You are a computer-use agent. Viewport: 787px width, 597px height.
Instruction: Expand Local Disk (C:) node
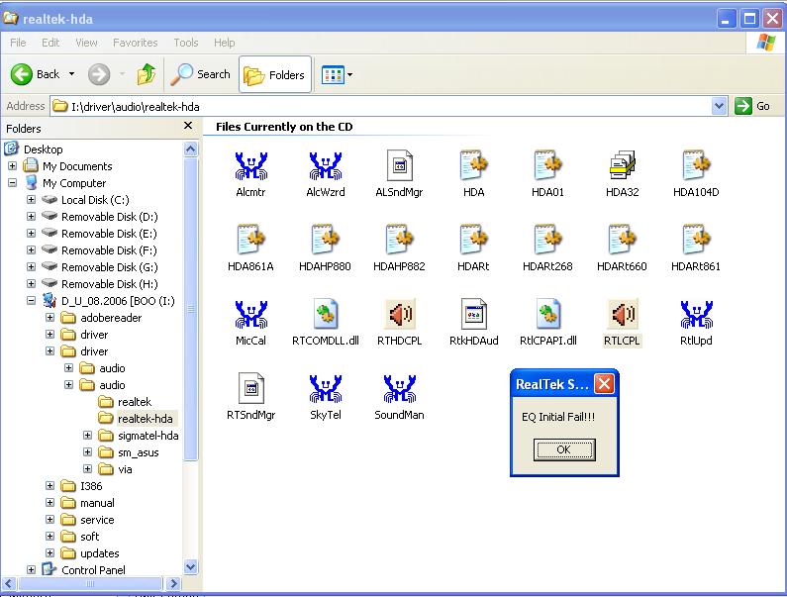[31, 199]
